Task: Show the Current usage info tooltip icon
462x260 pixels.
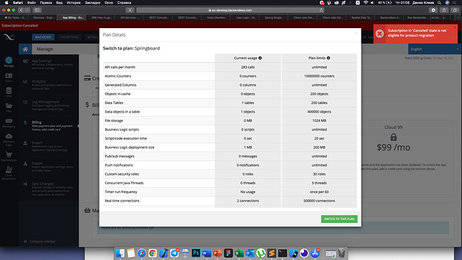Action: click(260, 58)
